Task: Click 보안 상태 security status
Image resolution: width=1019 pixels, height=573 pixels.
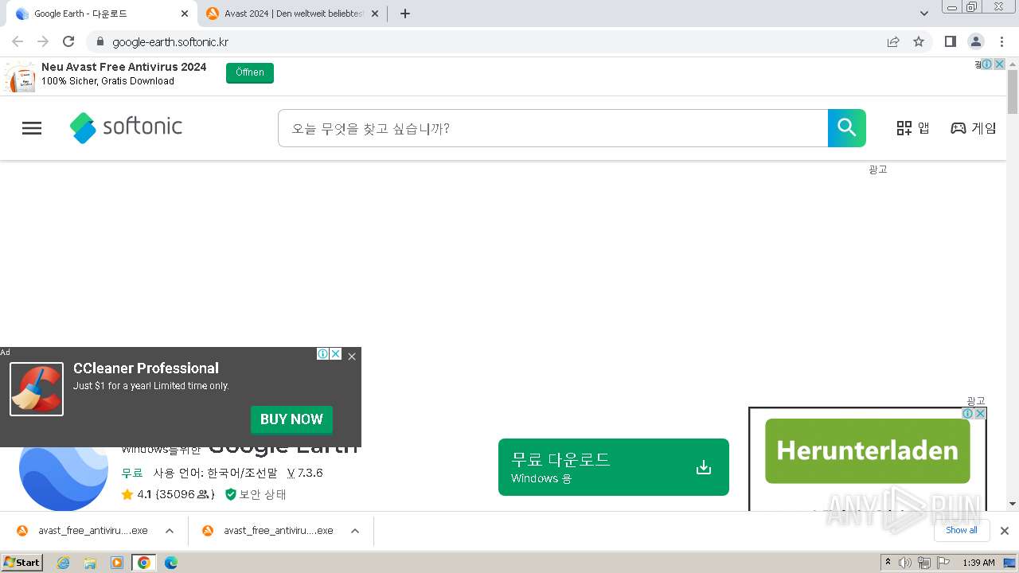Action: point(256,494)
